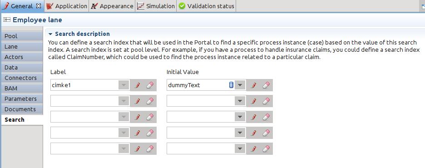Select the Documents side tab
Screen dimensions: 425x168
pyautogui.click(x=22, y=109)
